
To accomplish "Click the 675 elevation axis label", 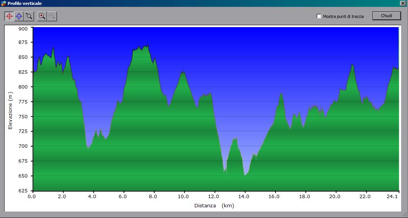I will (x=23, y=161).
